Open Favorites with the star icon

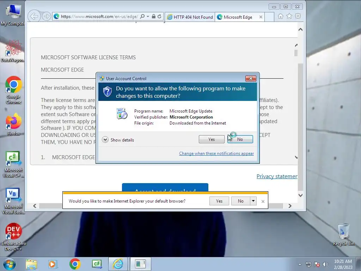pos(289,16)
